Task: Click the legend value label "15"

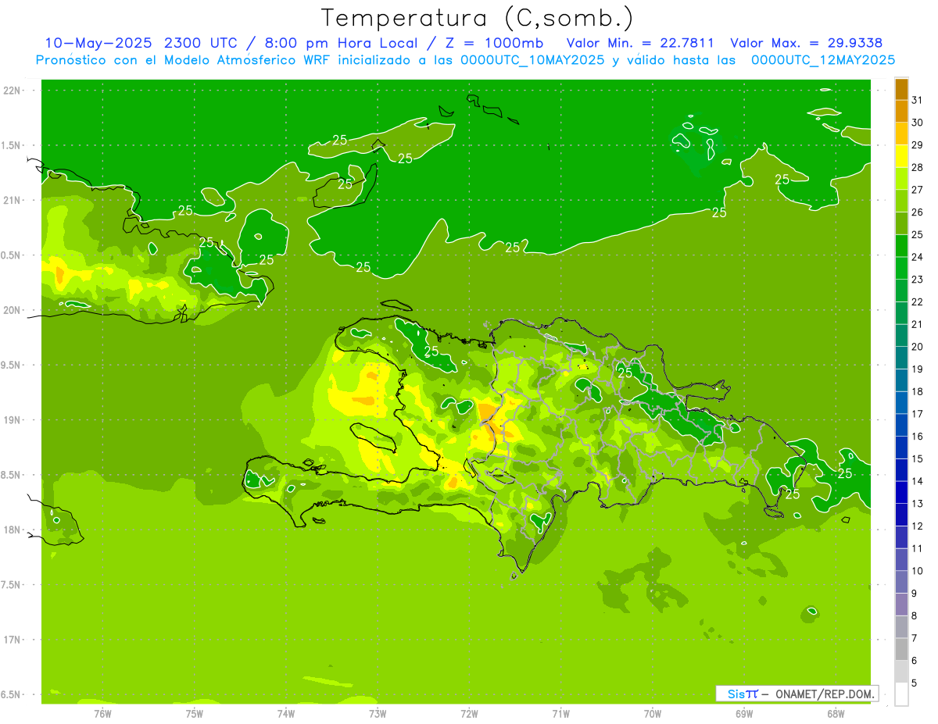Action: click(917, 458)
